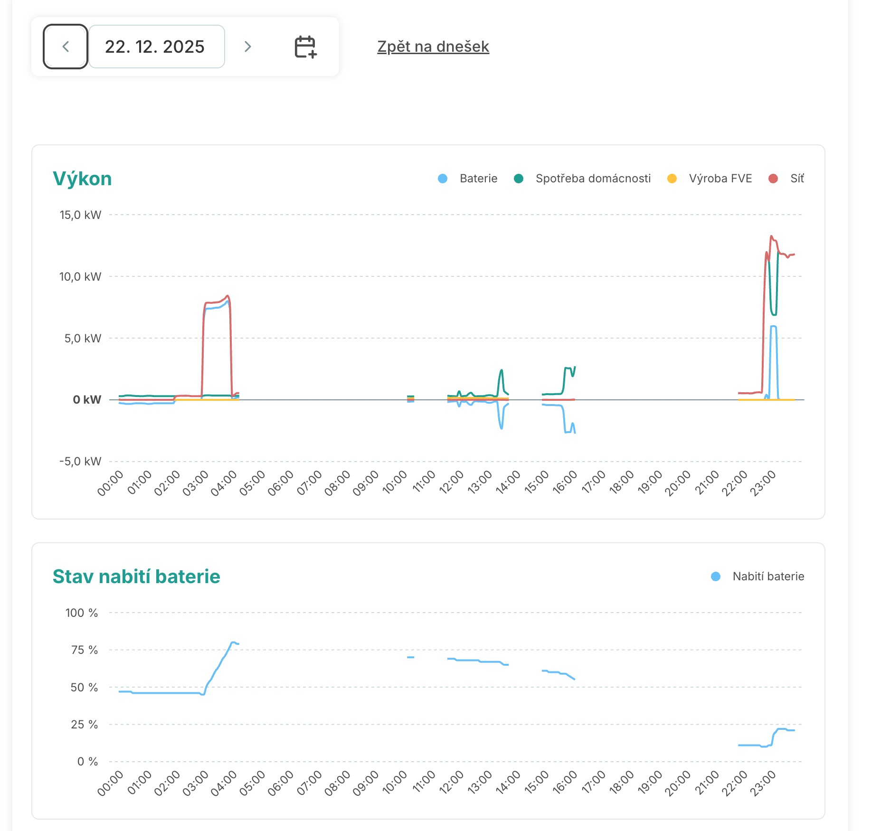
Task: Toggle the Baterie series blue legend dot
Action: pos(443,179)
